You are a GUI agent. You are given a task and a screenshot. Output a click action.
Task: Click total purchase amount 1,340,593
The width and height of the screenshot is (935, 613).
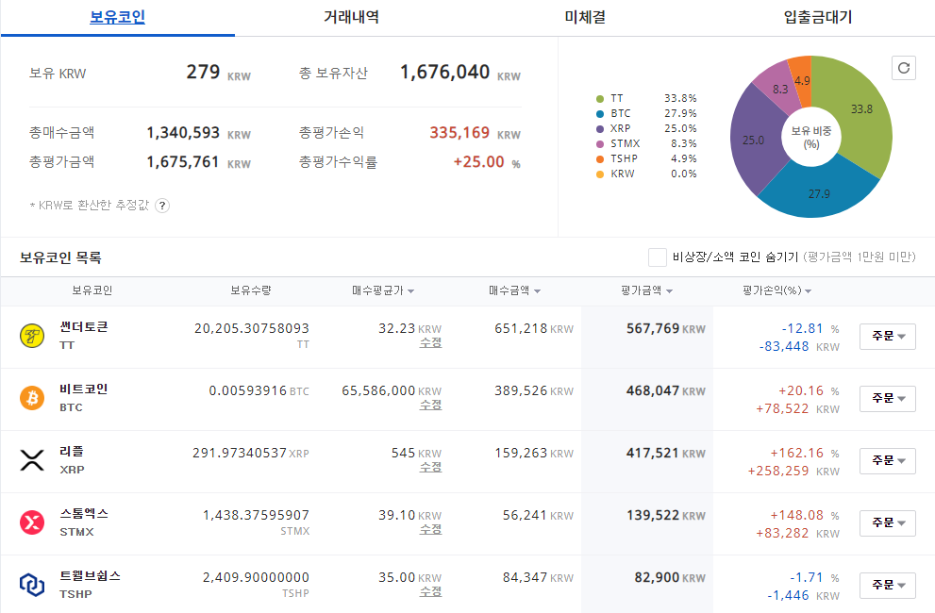click(183, 132)
